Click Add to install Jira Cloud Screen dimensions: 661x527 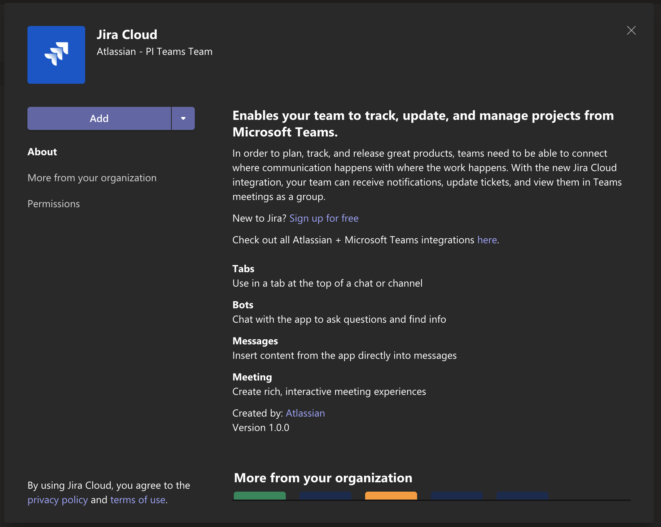tap(99, 118)
